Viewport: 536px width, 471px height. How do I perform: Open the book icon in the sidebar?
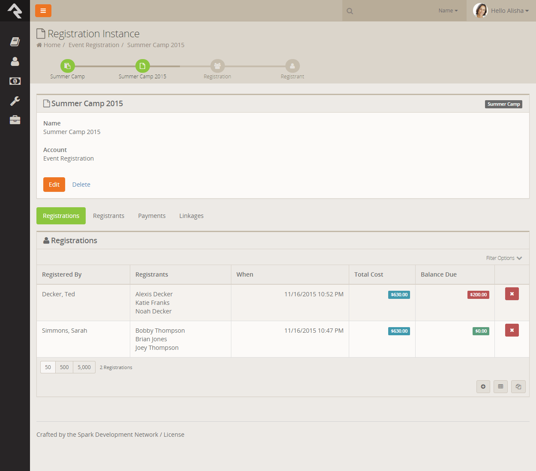pyautogui.click(x=15, y=42)
